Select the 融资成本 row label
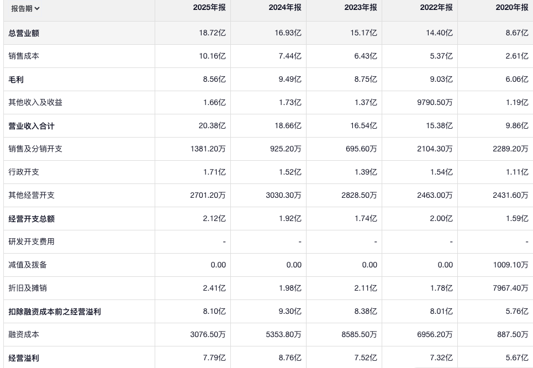533x368 pixels. coord(24,335)
